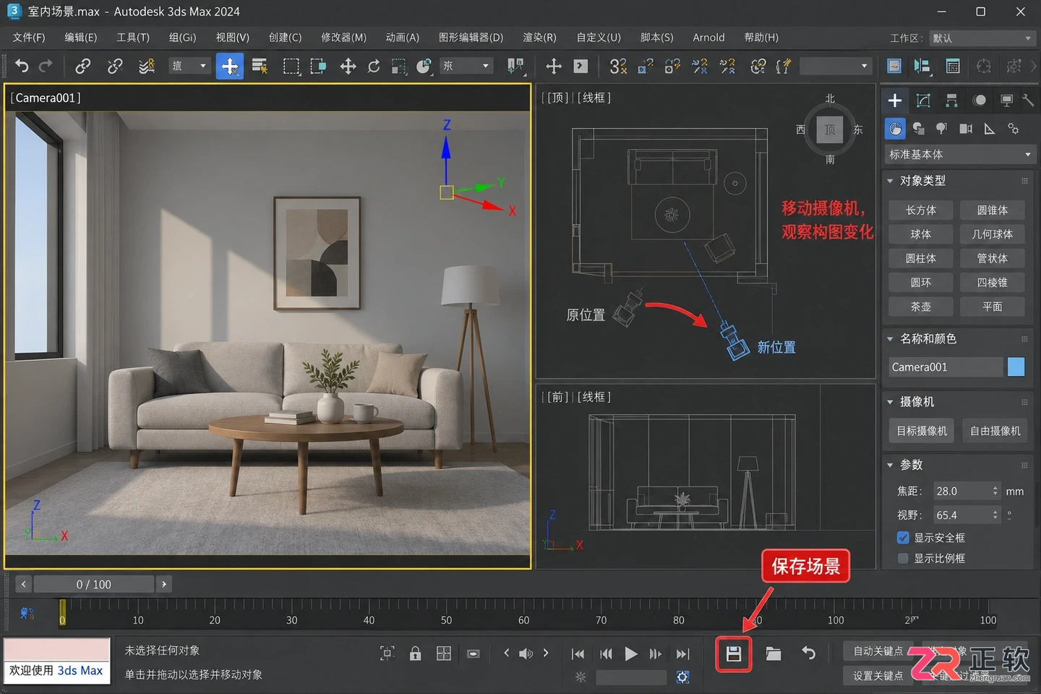Click the Bind to Space Warp icon
This screenshot has width=1041, height=694.
point(147,67)
